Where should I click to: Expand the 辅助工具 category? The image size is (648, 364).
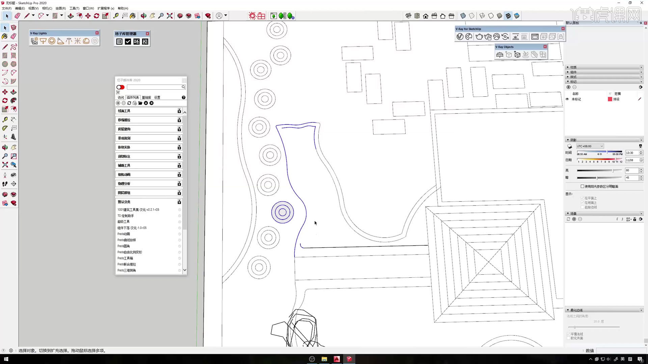click(149, 165)
